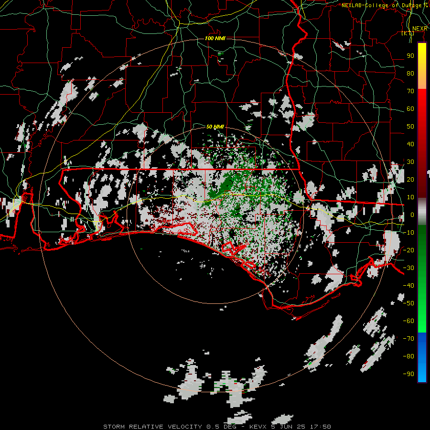Click the 60 label on color scale

click(x=410, y=108)
